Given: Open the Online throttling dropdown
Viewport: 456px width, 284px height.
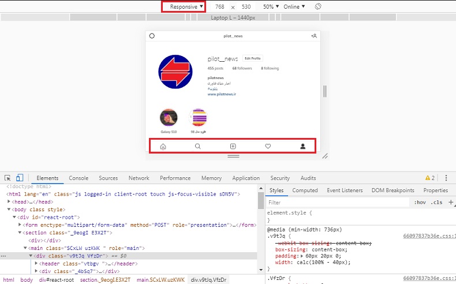Looking at the screenshot, I should 294,7.
